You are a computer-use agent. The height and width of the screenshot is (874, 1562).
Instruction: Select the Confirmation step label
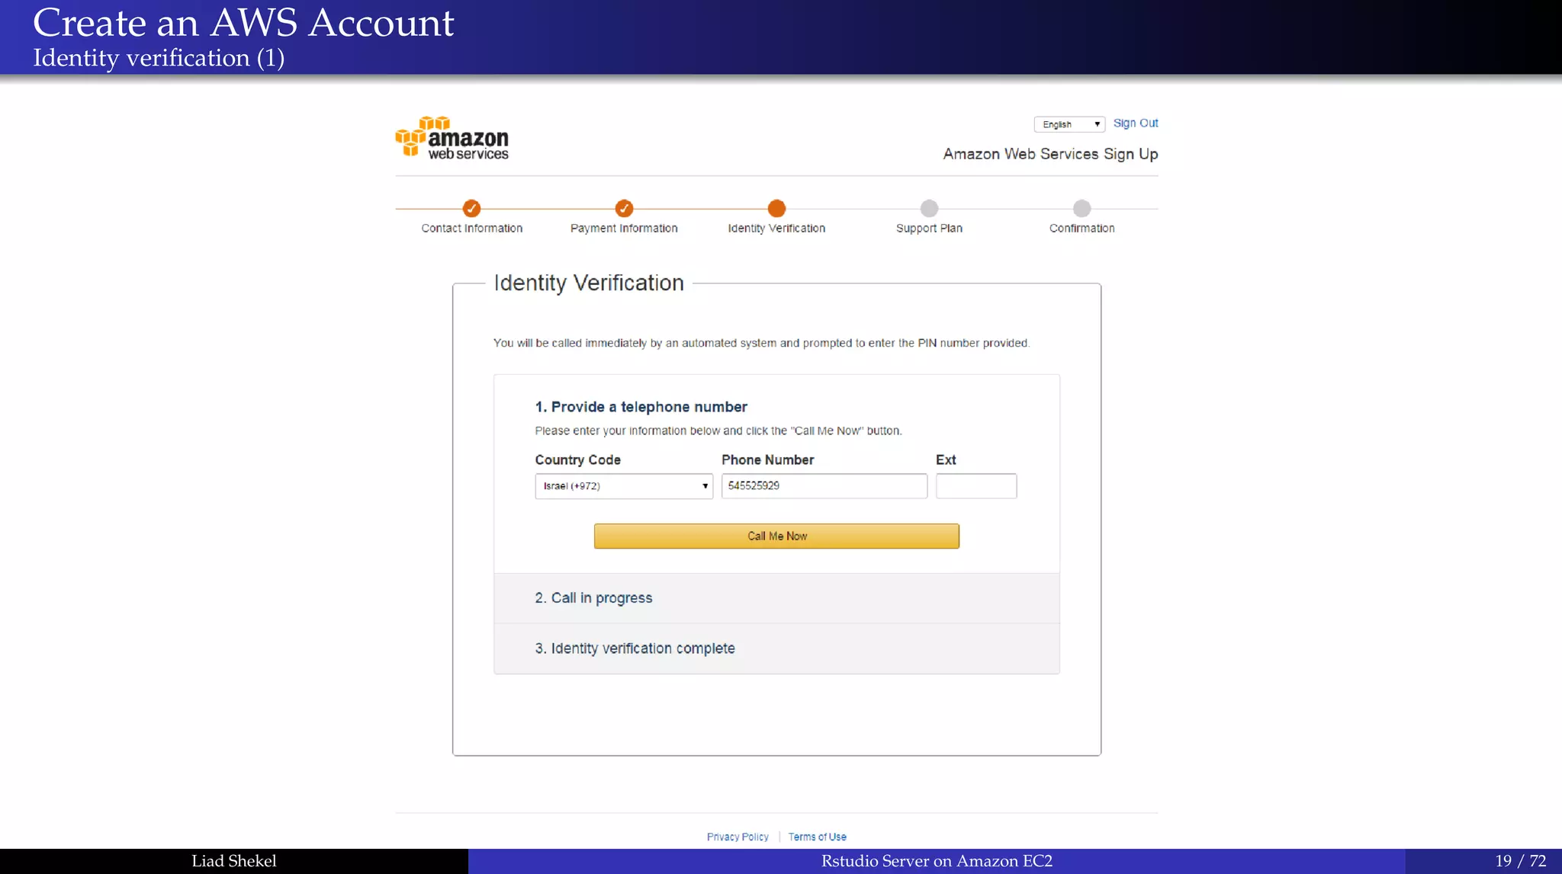tap(1082, 228)
